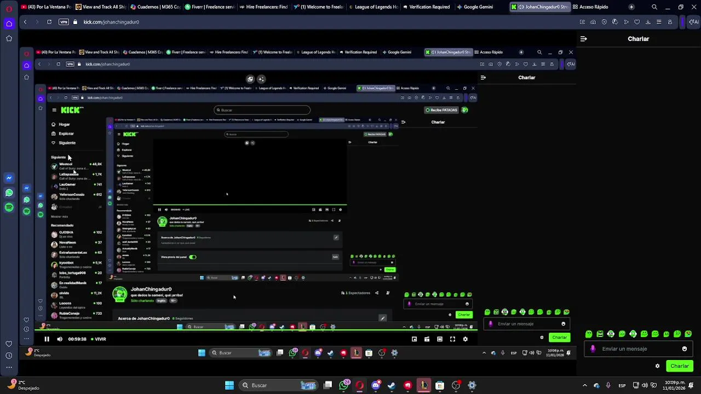Open the Westcol 48,8K channel in streamed sidebar
The image size is (701, 394).
pyautogui.click(x=77, y=165)
